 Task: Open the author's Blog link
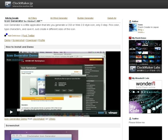(x=141, y=30)
